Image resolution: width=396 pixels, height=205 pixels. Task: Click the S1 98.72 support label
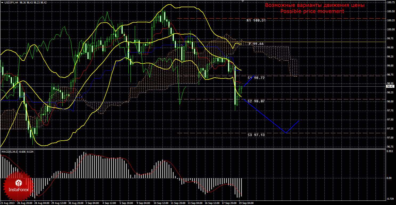click(x=256, y=78)
